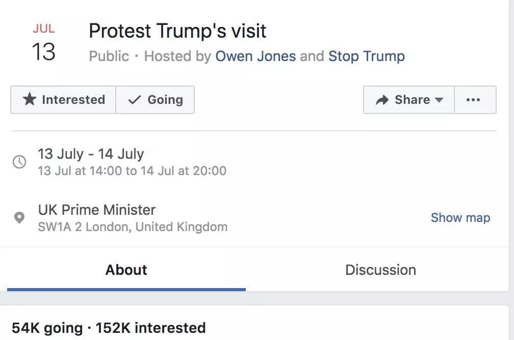Viewport: 514px width, 340px height.
Task: Visit the Stop Trump host page
Action: pyautogui.click(x=366, y=56)
